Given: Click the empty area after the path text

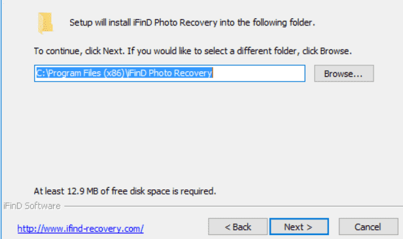Looking at the screenshot, I should pos(258,73).
